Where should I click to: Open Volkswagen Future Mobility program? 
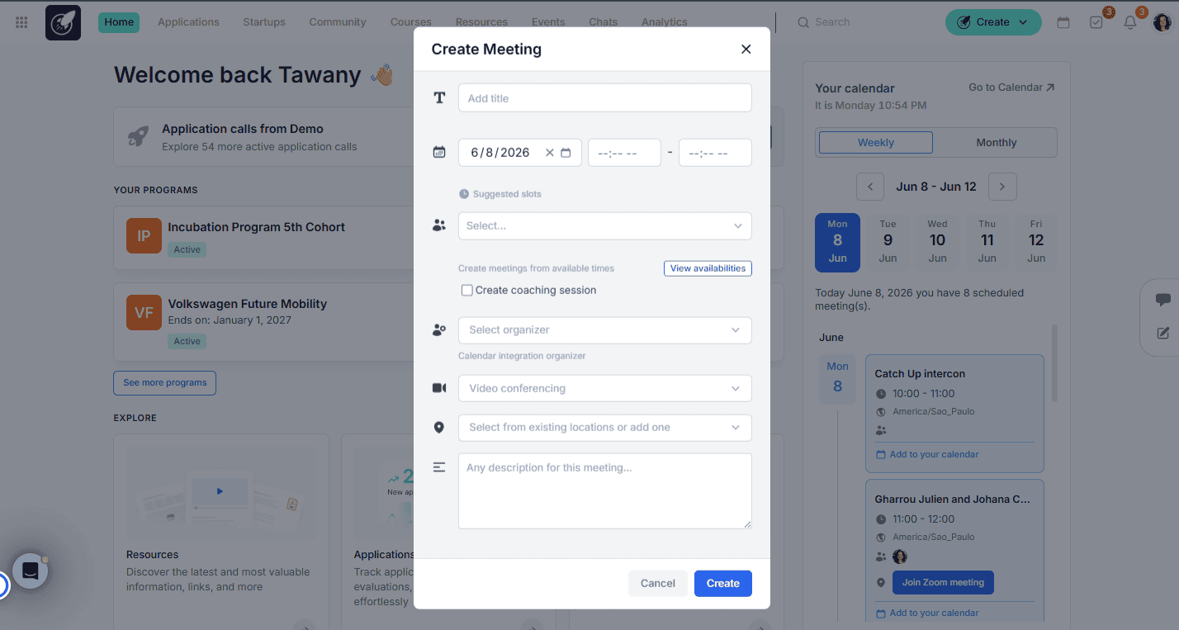247,304
